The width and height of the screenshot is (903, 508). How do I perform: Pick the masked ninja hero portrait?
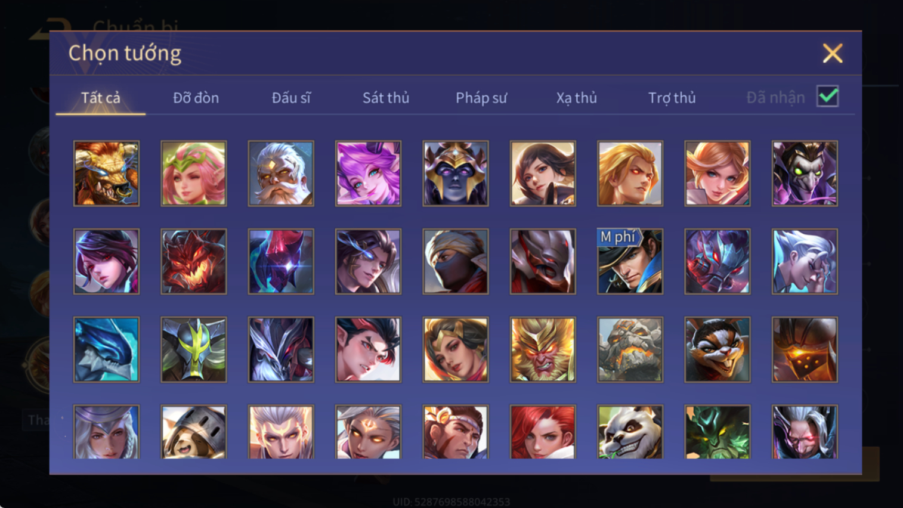[456, 261]
